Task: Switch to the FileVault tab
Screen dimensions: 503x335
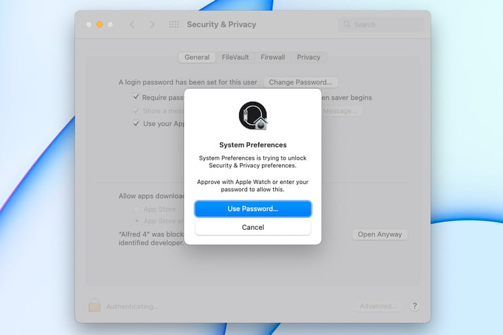Action: click(x=235, y=57)
